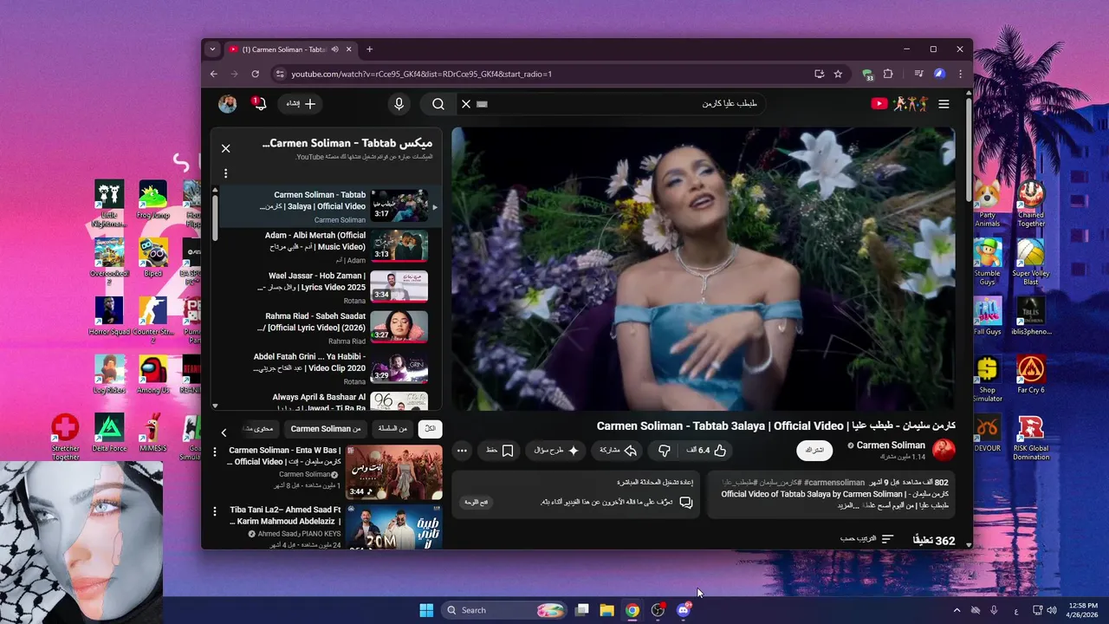Image resolution: width=1109 pixels, height=624 pixels.
Task: Go back in Chrome
Action: pyautogui.click(x=214, y=75)
